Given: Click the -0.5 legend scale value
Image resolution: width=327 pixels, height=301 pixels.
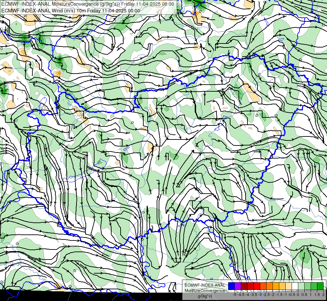Looking at the screenshot, I should pyautogui.click(x=292, y=295).
